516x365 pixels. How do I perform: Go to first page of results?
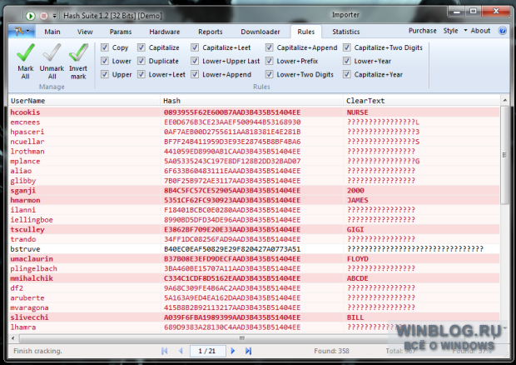pyautogui.click(x=165, y=351)
